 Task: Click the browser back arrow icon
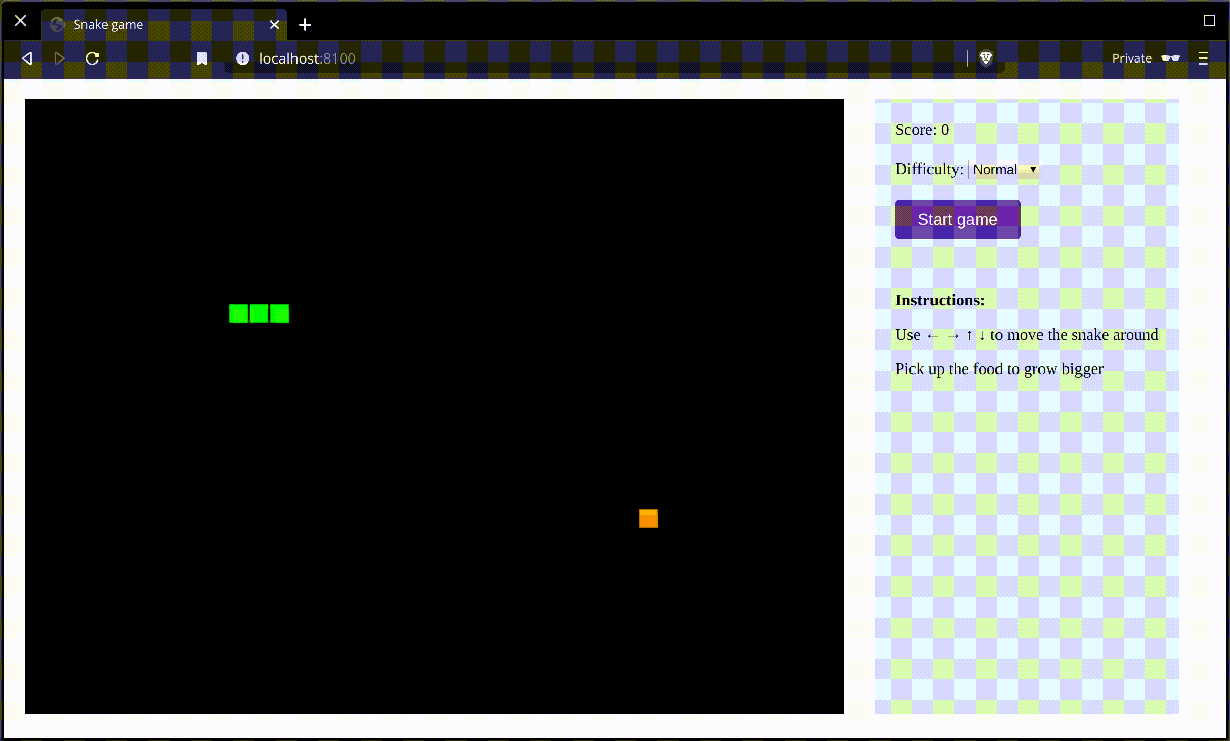pos(27,58)
